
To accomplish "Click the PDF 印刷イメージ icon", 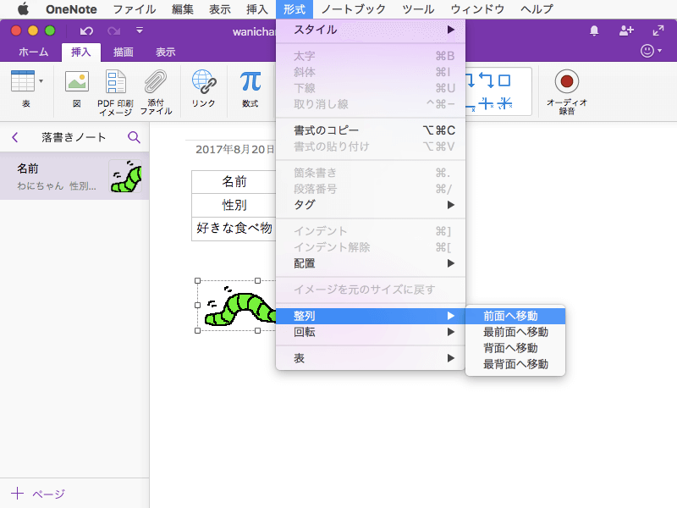I will [x=115, y=81].
